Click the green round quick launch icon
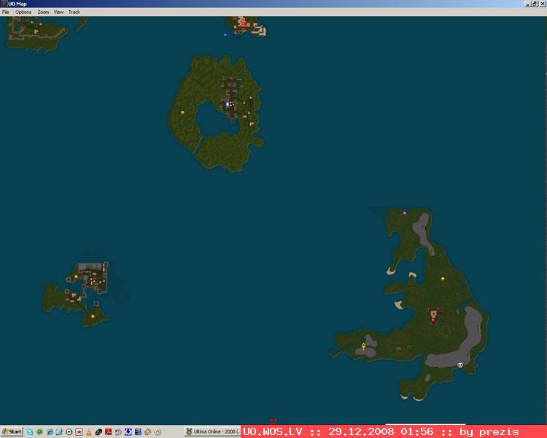Viewport: 547px width, 438px height. [40, 432]
